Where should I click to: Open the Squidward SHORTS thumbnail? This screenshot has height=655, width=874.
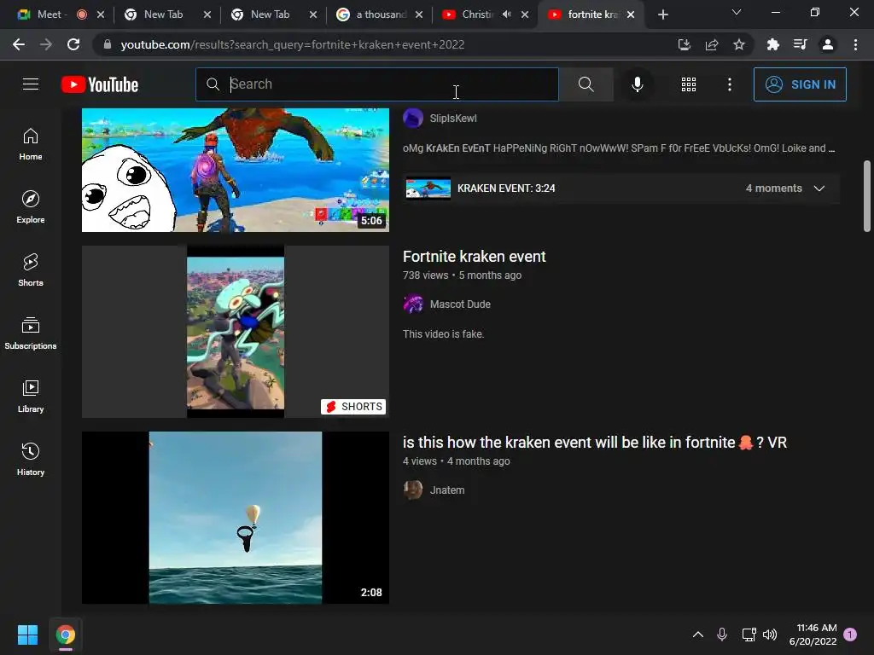click(236, 332)
